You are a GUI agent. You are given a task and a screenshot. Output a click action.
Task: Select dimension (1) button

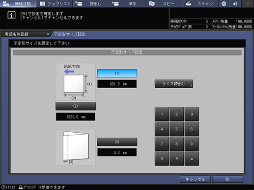tap(117, 73)
